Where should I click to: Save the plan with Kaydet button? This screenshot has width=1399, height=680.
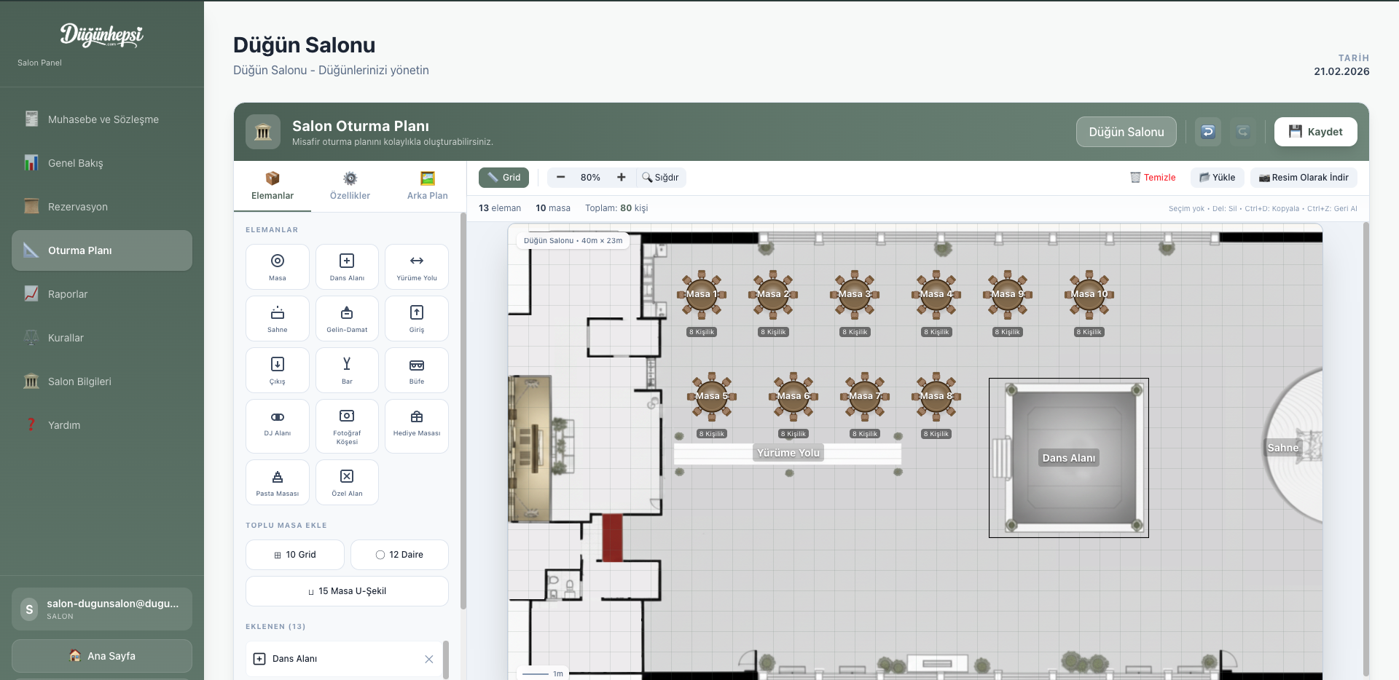pyautogui.click(x=1315, y=132)
